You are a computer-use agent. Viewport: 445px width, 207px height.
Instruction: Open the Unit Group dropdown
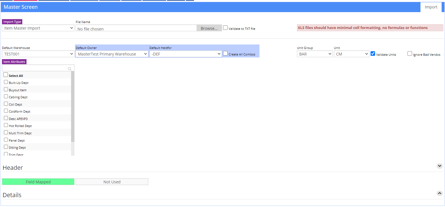(x=315, y=54)
